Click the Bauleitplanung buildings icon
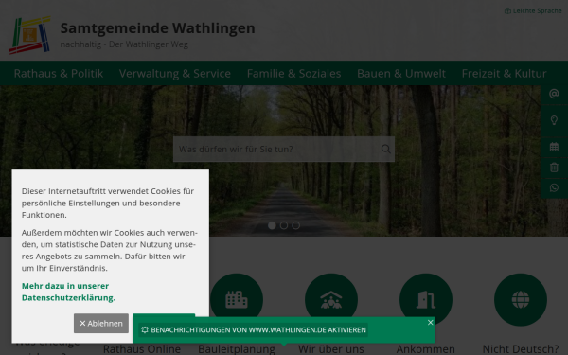The image size is (568, 355). point(237,299)
